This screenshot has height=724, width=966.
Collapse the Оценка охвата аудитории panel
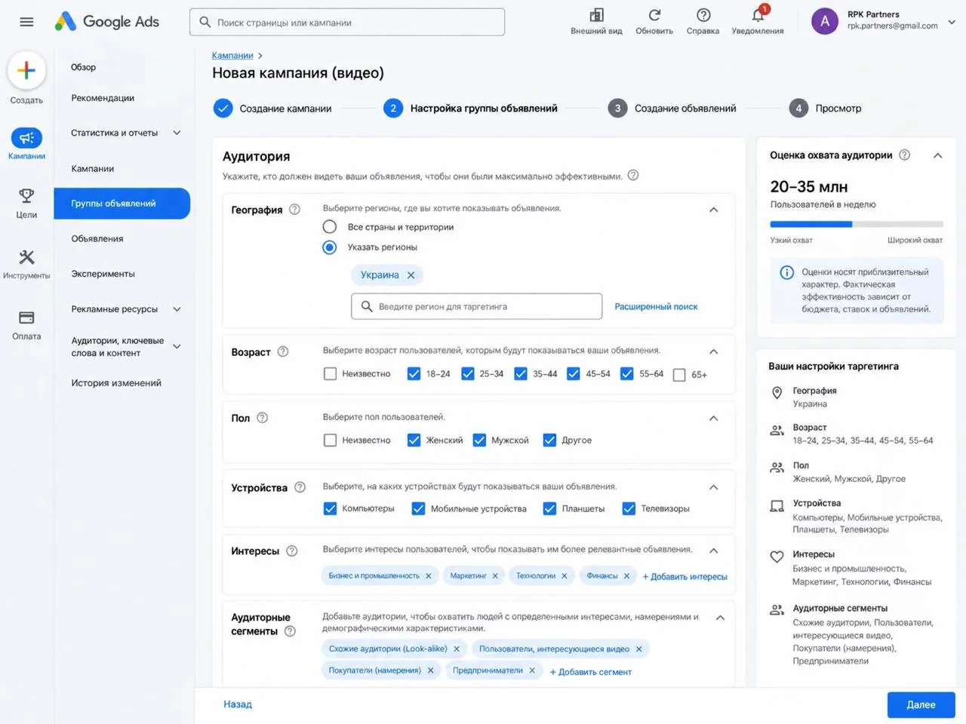pyautogui.click(x=938, y=155)
